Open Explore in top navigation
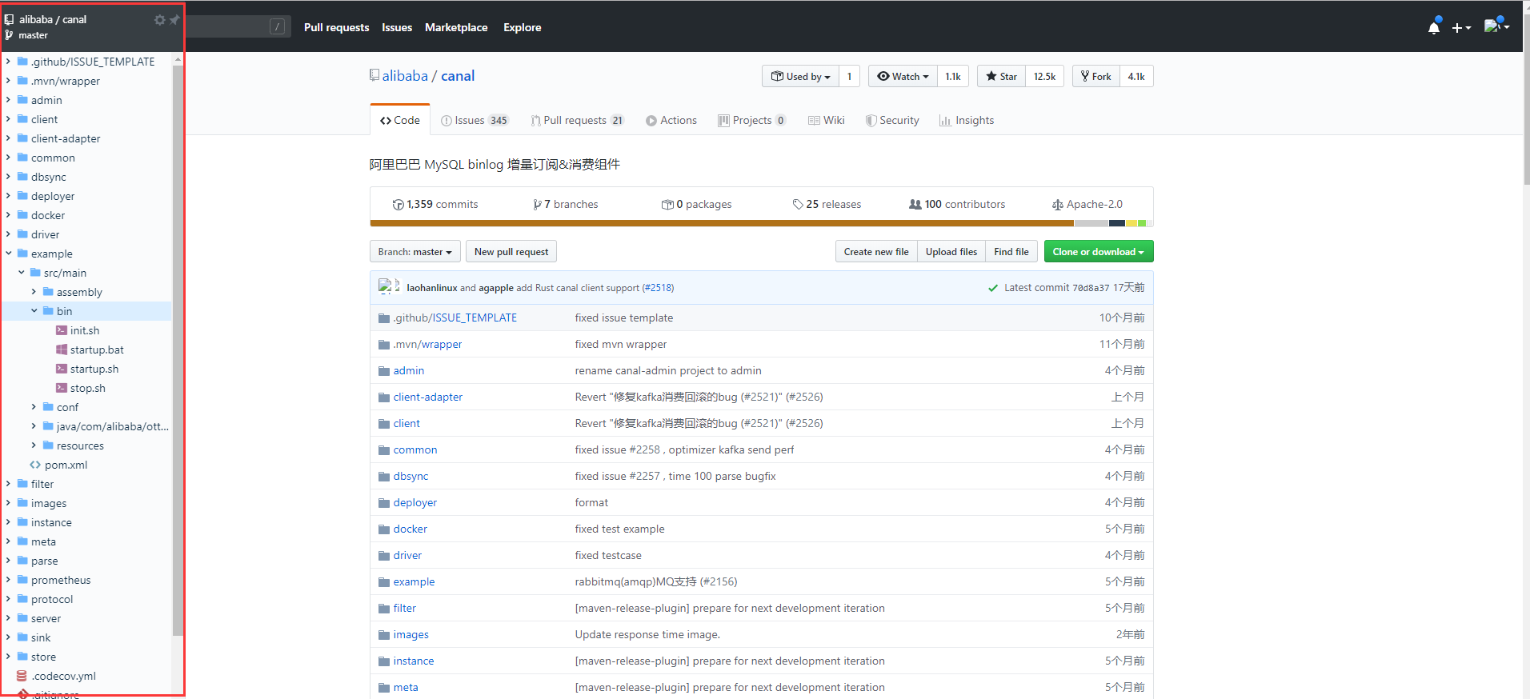This screenshot has width=1530, height=699. coord(523,27)
